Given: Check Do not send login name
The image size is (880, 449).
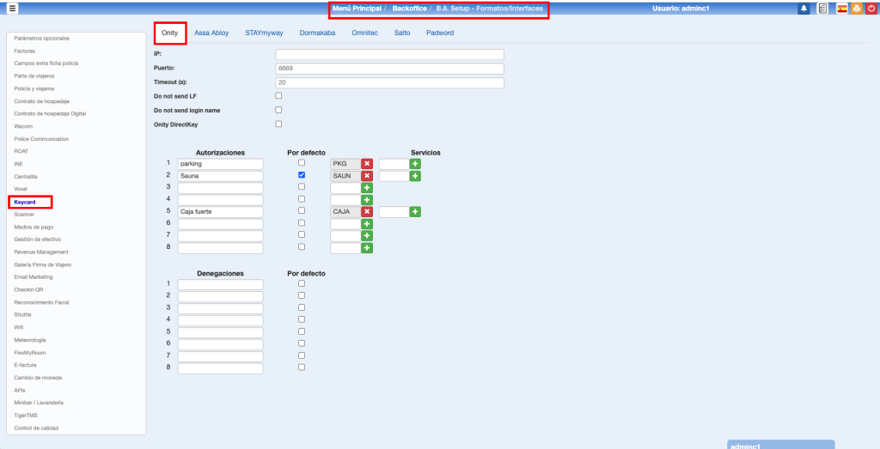Looking at the screenshot, I should coord(278,110).
